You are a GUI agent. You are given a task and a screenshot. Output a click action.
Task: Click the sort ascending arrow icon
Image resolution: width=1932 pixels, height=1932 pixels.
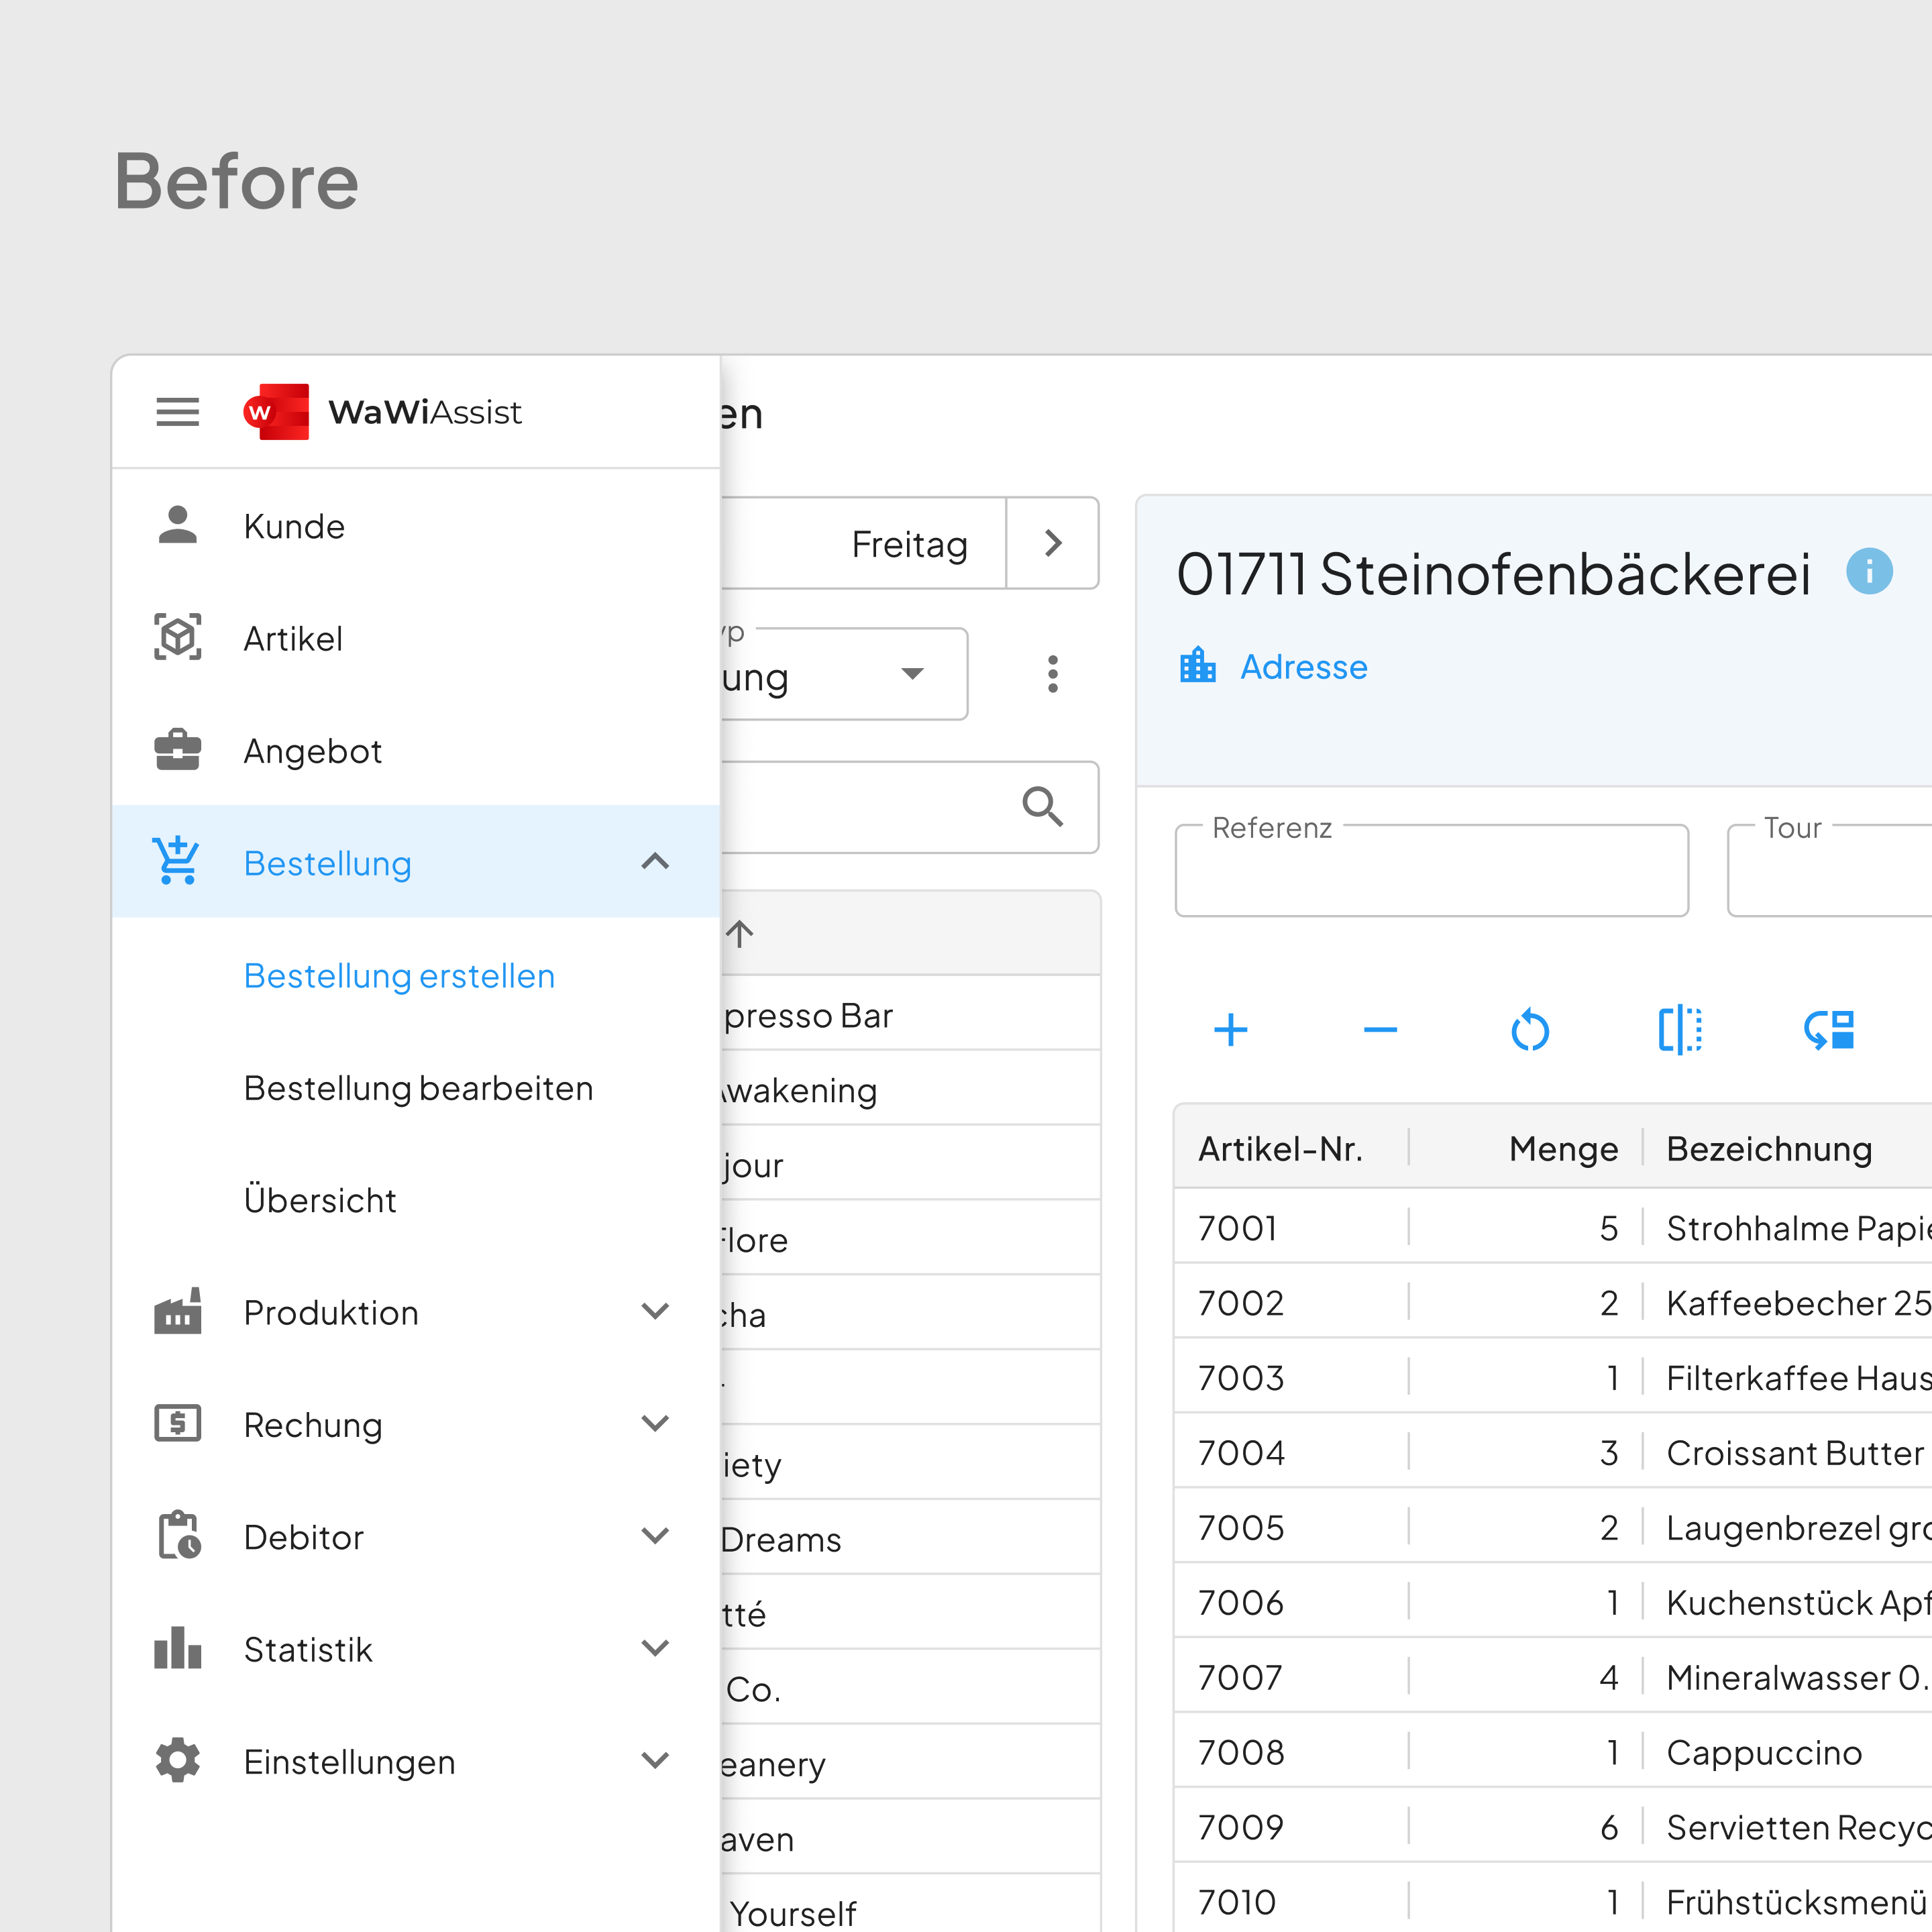click(x=740, y=934)
